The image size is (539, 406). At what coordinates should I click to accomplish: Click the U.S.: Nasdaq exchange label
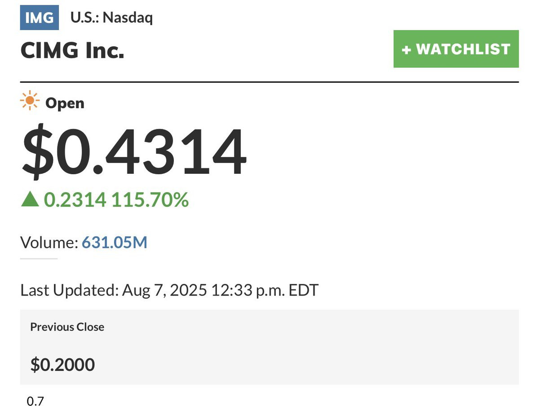click(x=111, y=18)
